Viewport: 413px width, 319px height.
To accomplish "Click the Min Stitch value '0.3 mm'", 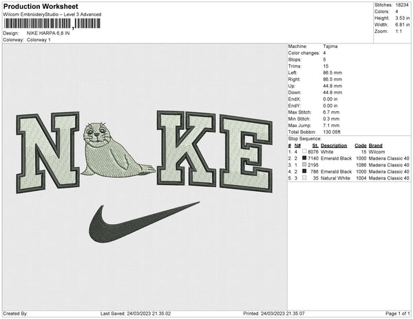I will [331, 119].
